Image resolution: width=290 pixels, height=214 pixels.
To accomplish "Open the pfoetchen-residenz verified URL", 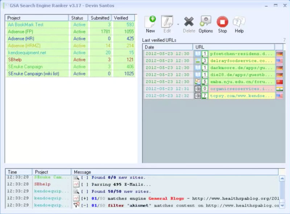I will 241,54.
